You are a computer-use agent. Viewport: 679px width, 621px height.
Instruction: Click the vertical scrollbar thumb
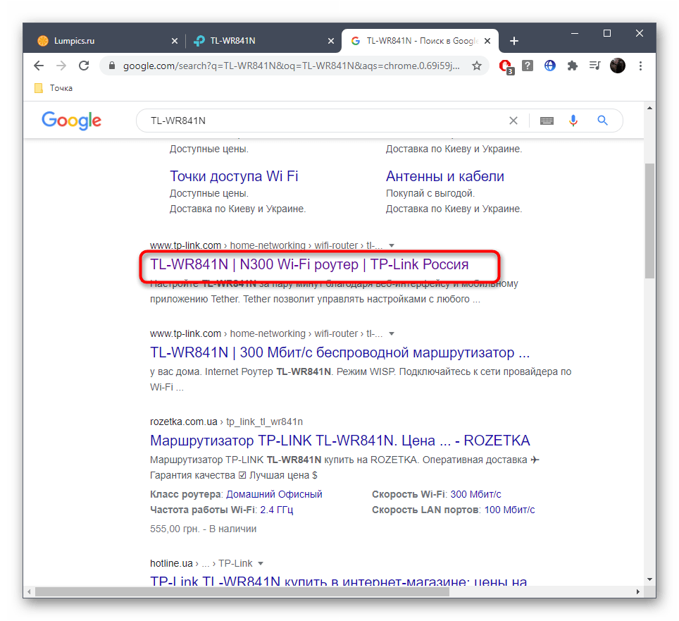pos(649,221)
